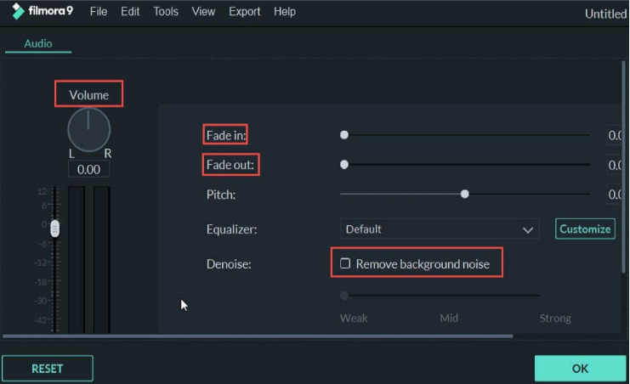Confirm changes with the OK button
630x384 pixels.
click(x=580, y=369)
